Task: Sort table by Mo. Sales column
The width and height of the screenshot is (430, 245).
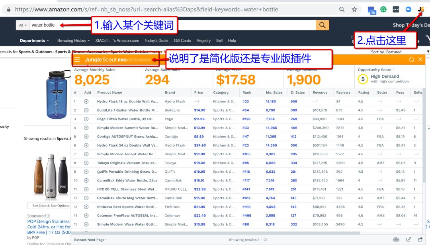Action: click(274, 93)
